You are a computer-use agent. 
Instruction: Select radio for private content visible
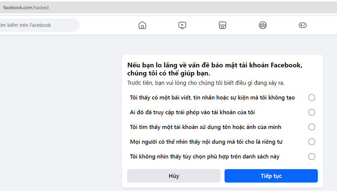pos(312,142)
